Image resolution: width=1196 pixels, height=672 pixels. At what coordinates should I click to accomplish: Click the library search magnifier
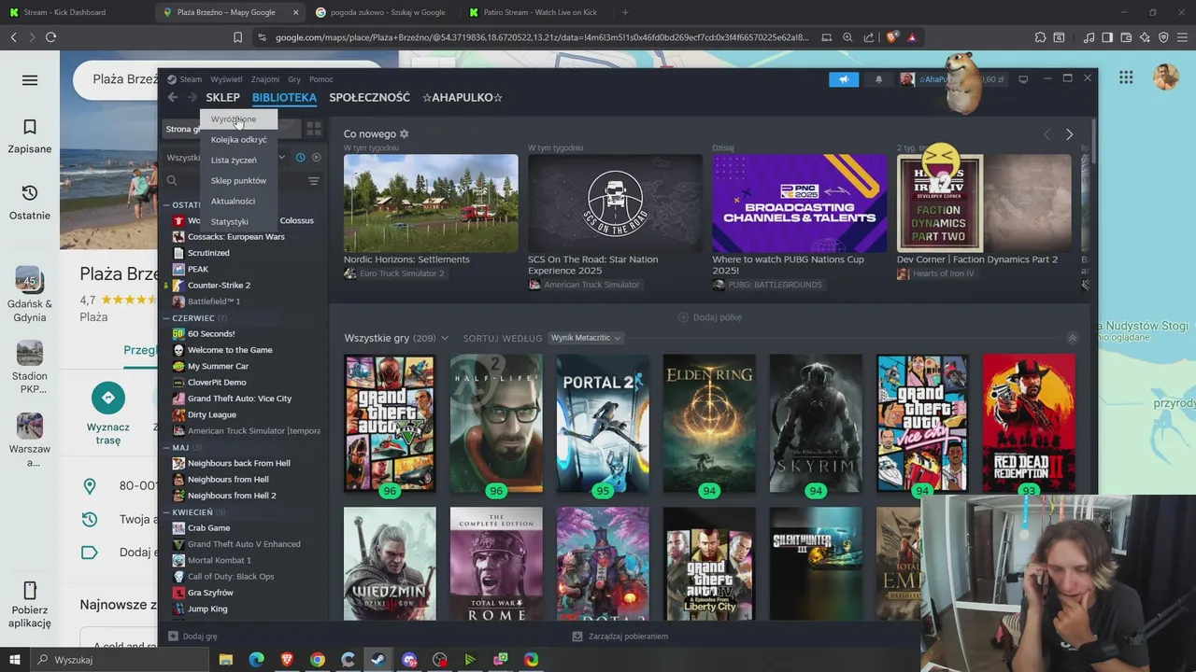[x=172, y=181]
